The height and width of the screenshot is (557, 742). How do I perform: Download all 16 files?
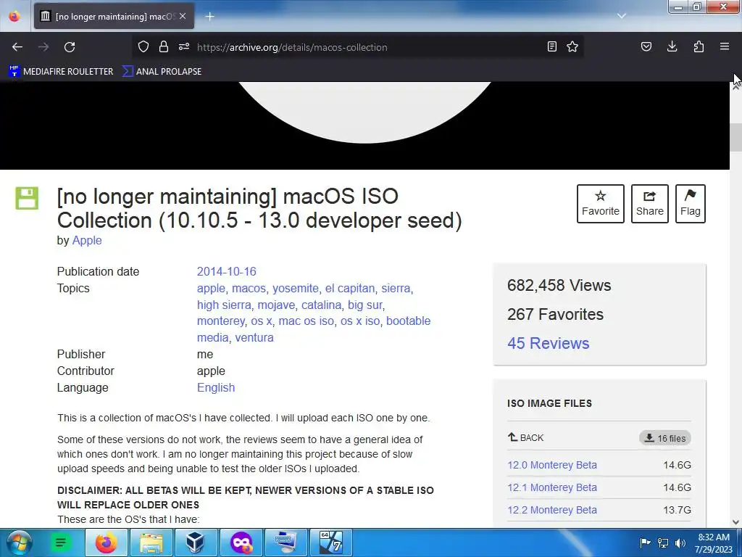point(665,438)
